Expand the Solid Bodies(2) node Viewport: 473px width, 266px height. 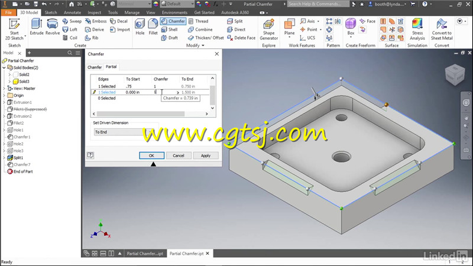(x=4, y=67)
